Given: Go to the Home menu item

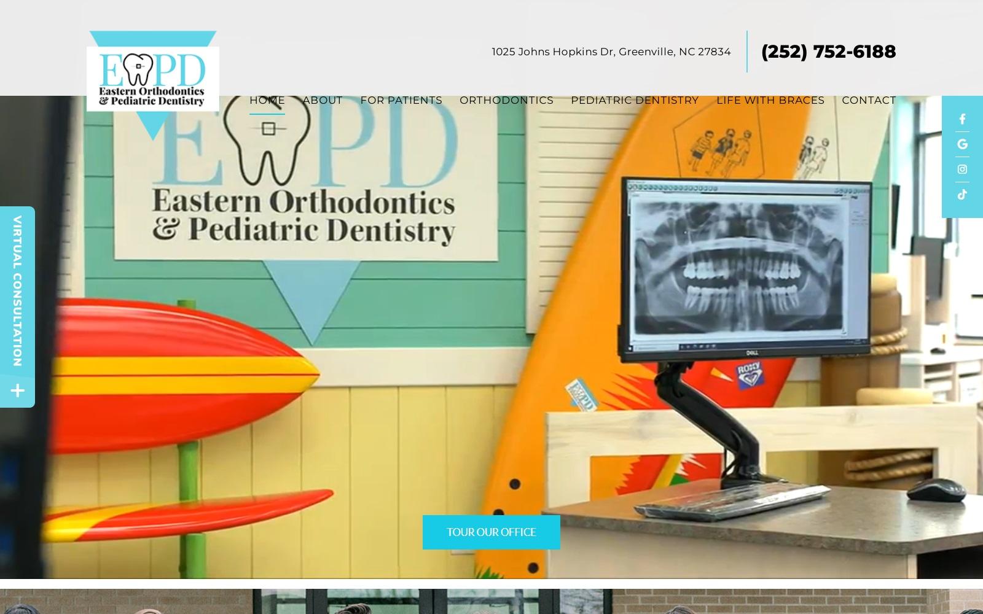Looking at the screenshot, I should point(267,100).
